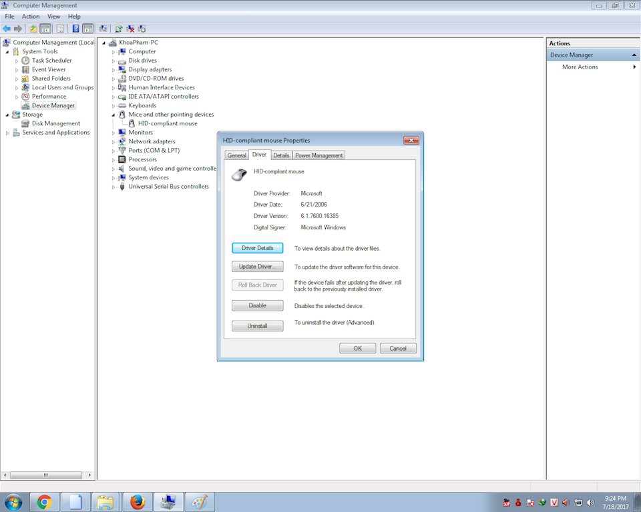Viewport: 641px width, 512px height.
Task: Click the Forward arrow in toolbar
Action: tap(18, 29)
